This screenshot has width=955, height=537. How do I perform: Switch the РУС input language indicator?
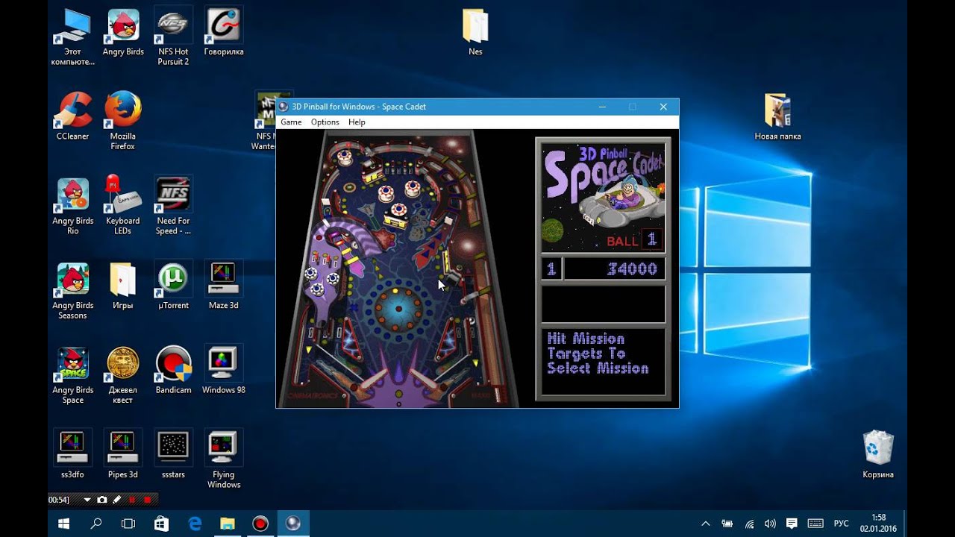(842, 524)
